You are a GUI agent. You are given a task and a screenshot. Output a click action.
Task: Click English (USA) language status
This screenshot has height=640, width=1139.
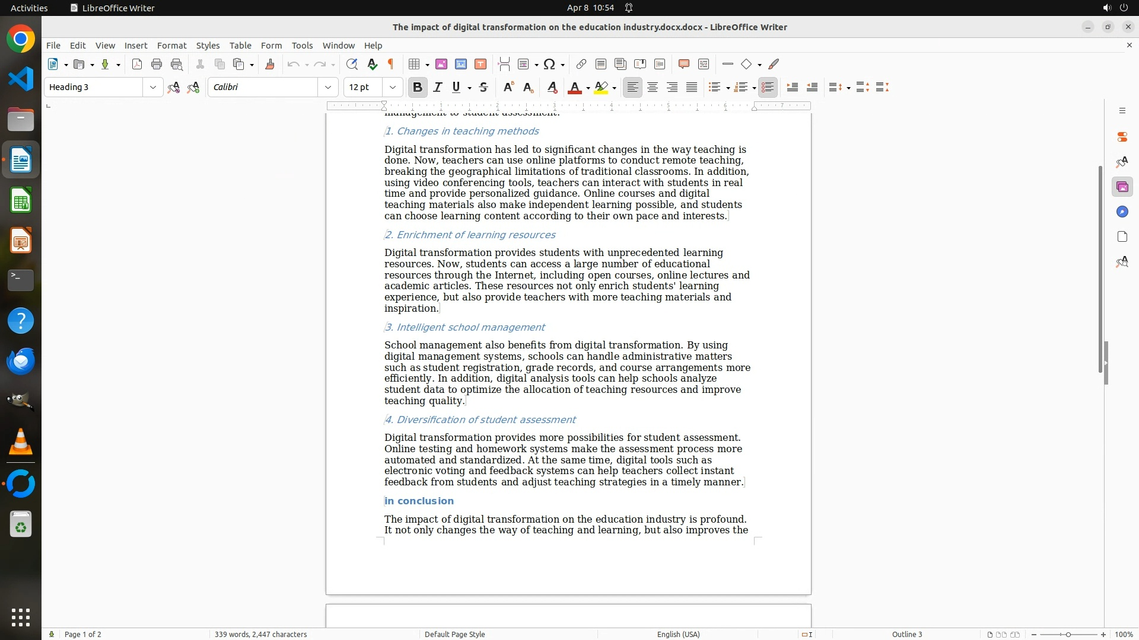pyautogui.click(x=678, y=634)
